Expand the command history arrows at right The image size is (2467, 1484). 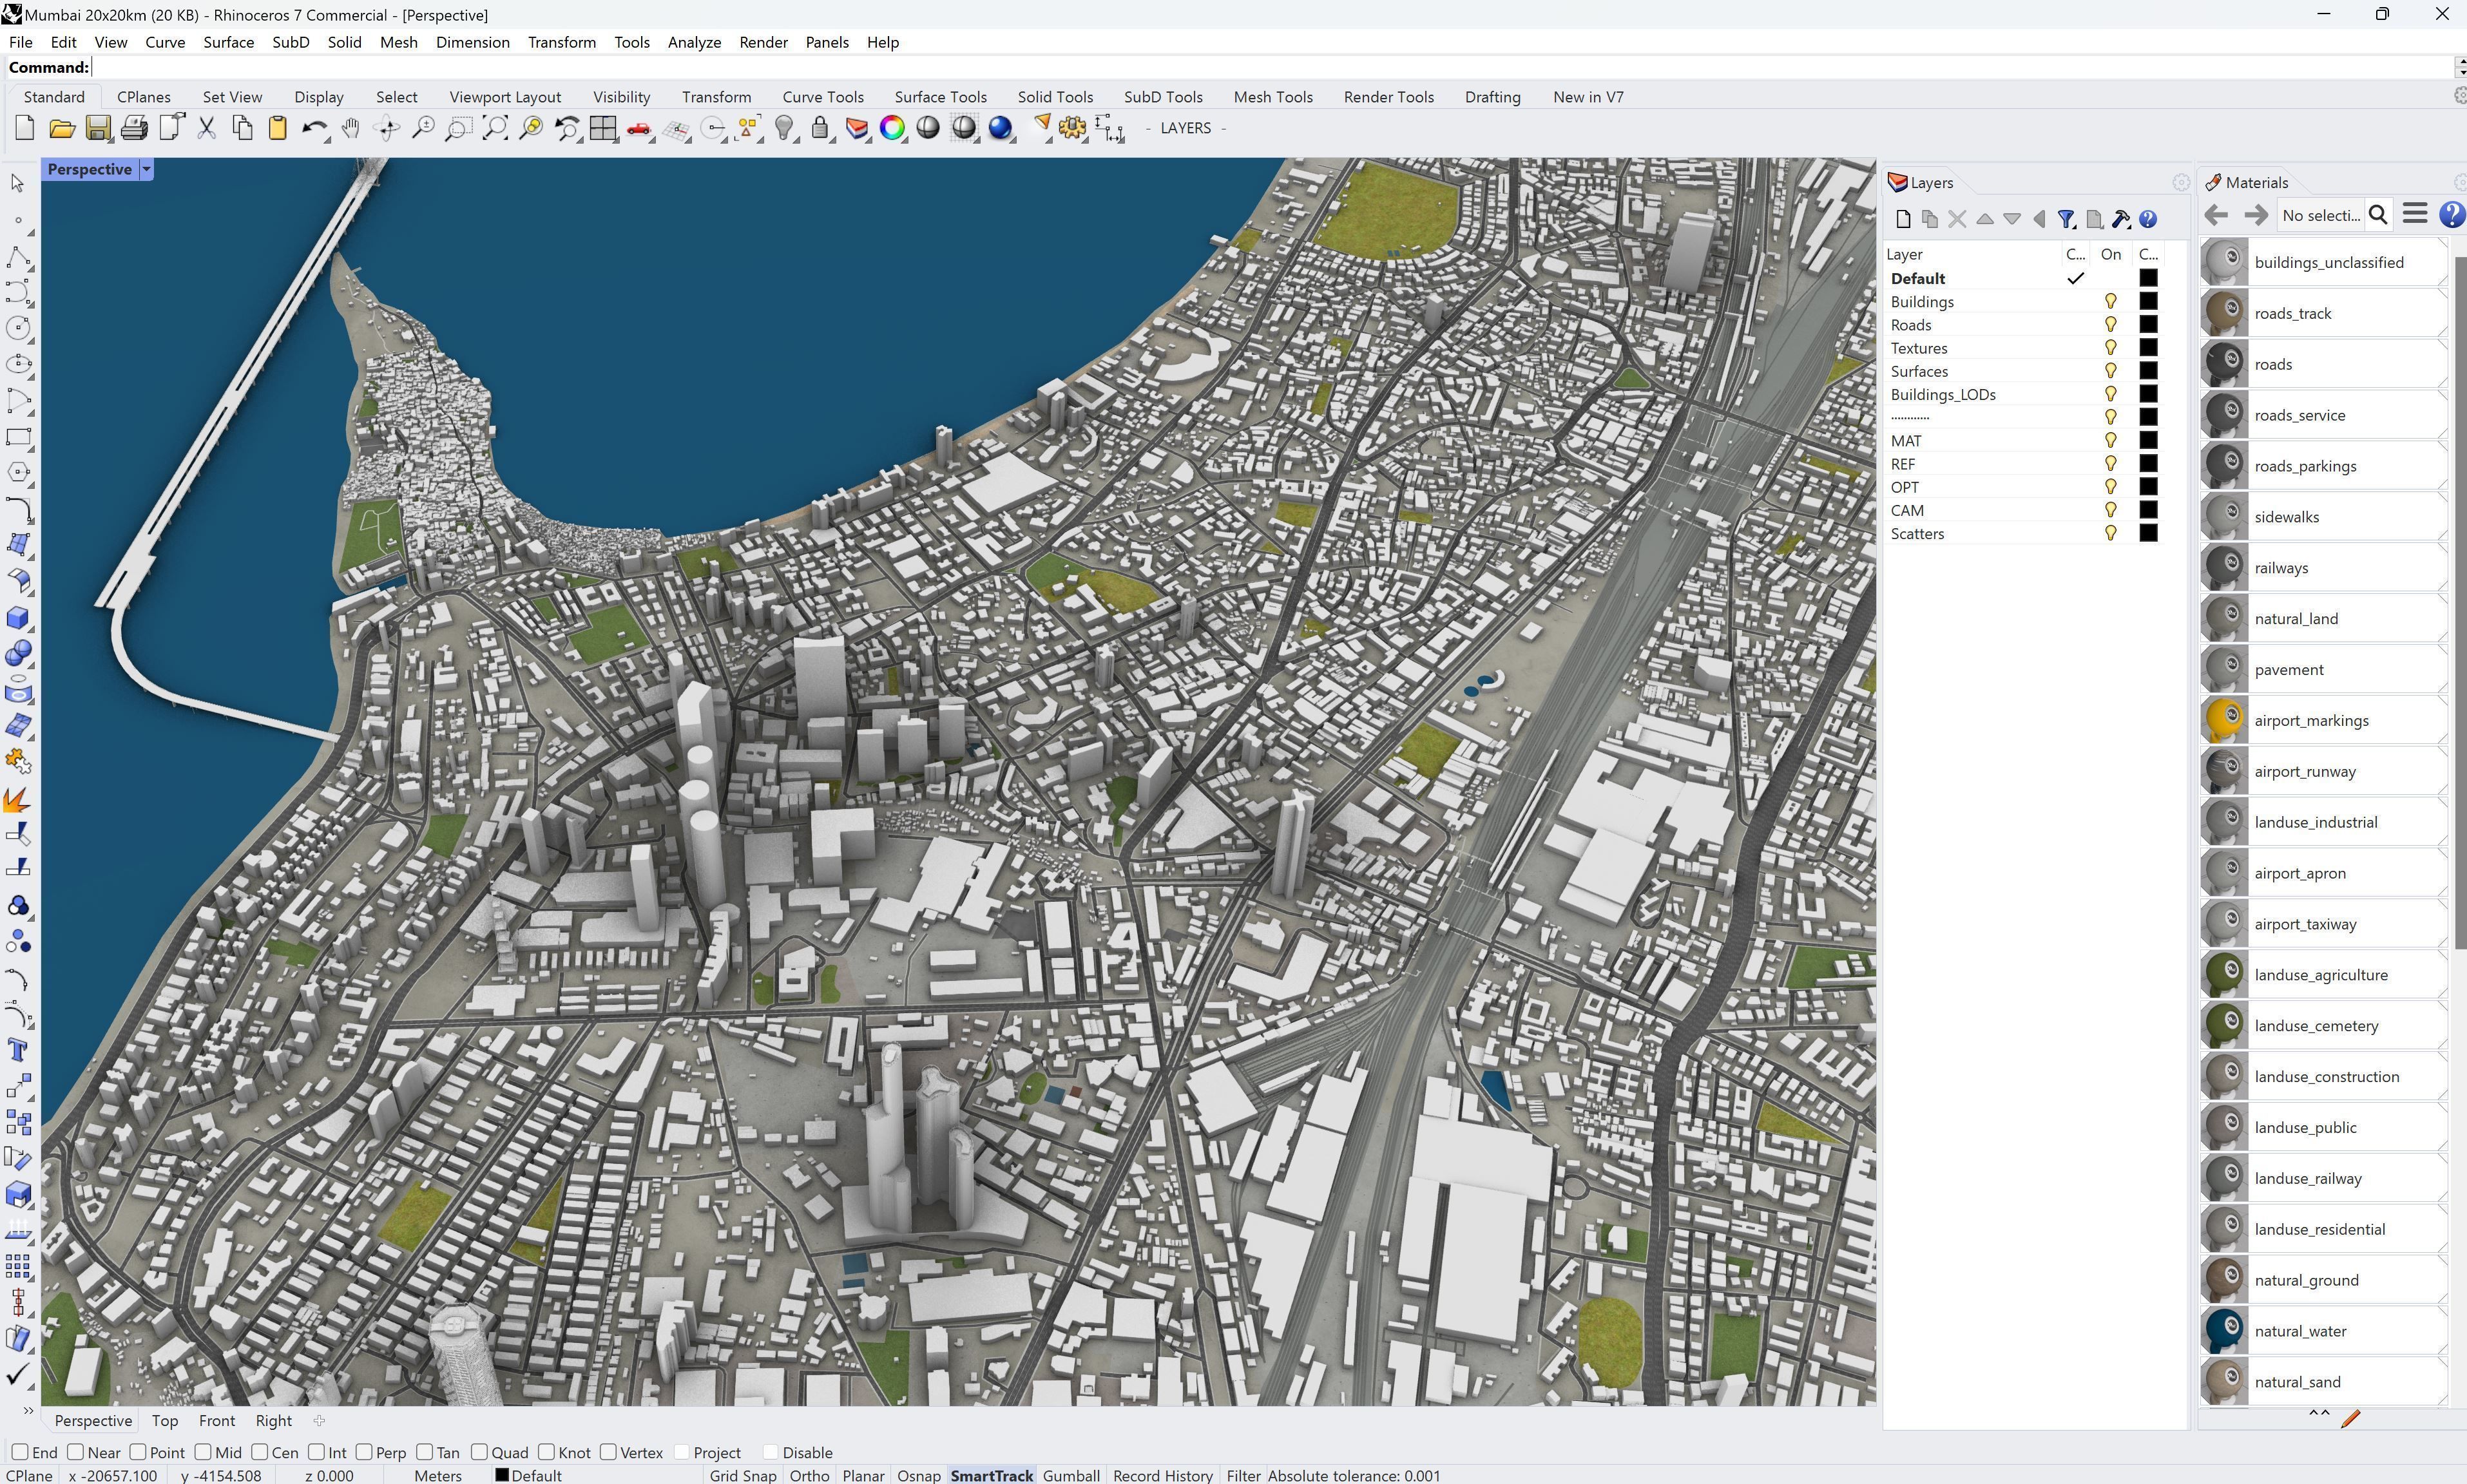pyautogui.click(x=2460, y=67)
